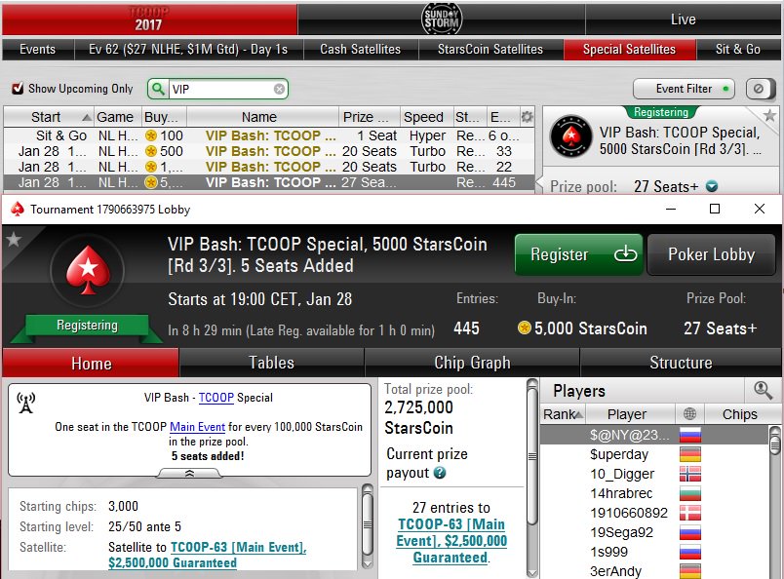
Task: Select the highlighted row with 445 entries
Action: [269, 182]
